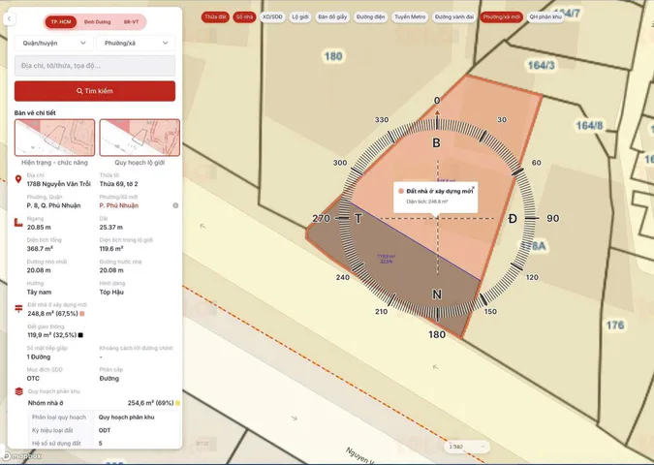Toggle the Thửa đất layer

point(215,17)
